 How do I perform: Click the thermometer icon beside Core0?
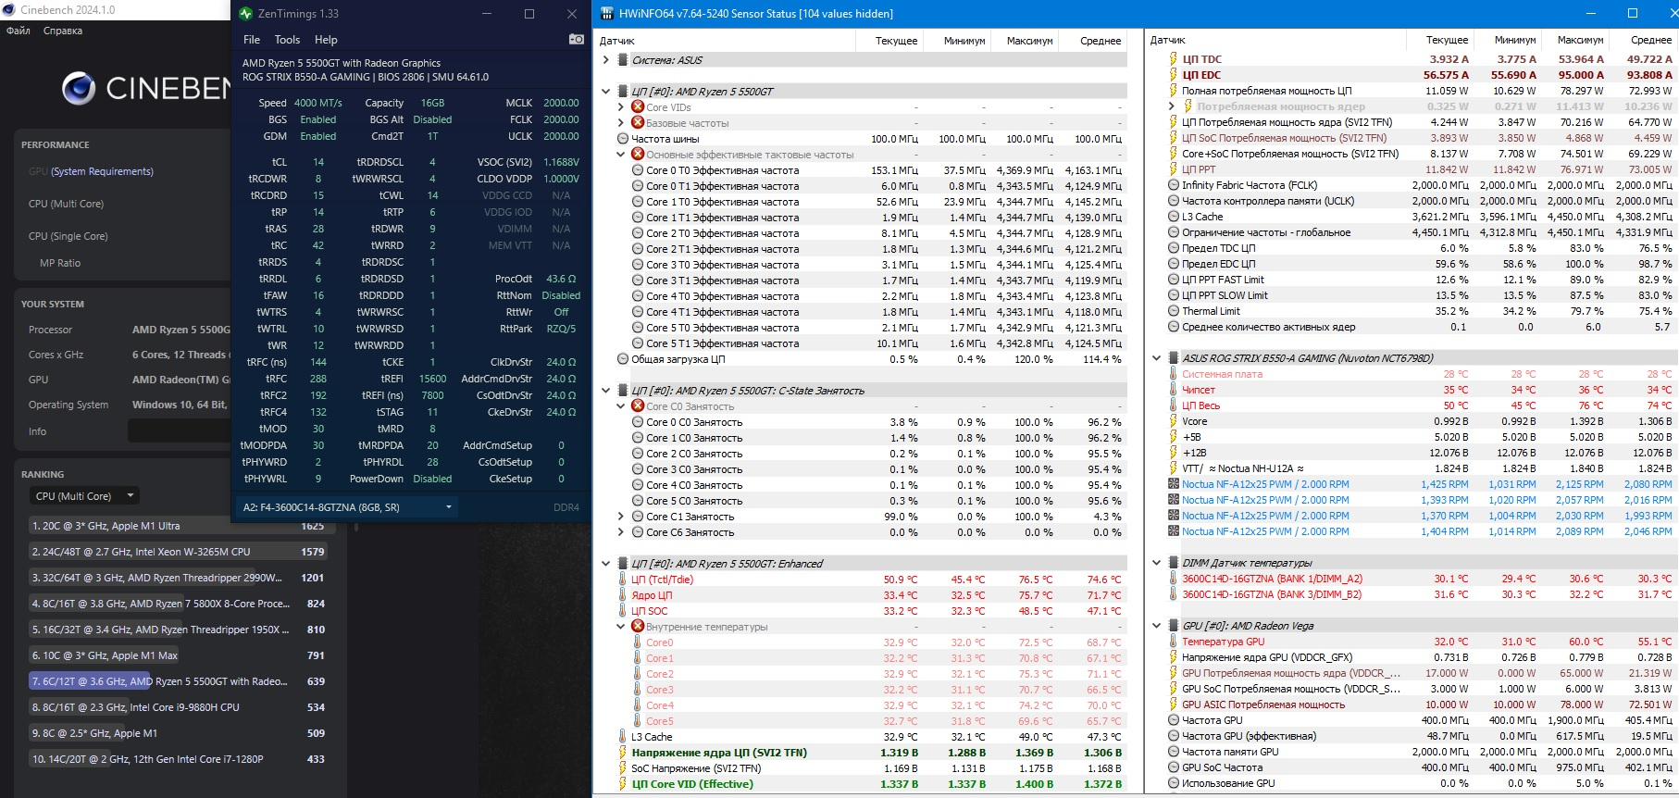[638, 642]
